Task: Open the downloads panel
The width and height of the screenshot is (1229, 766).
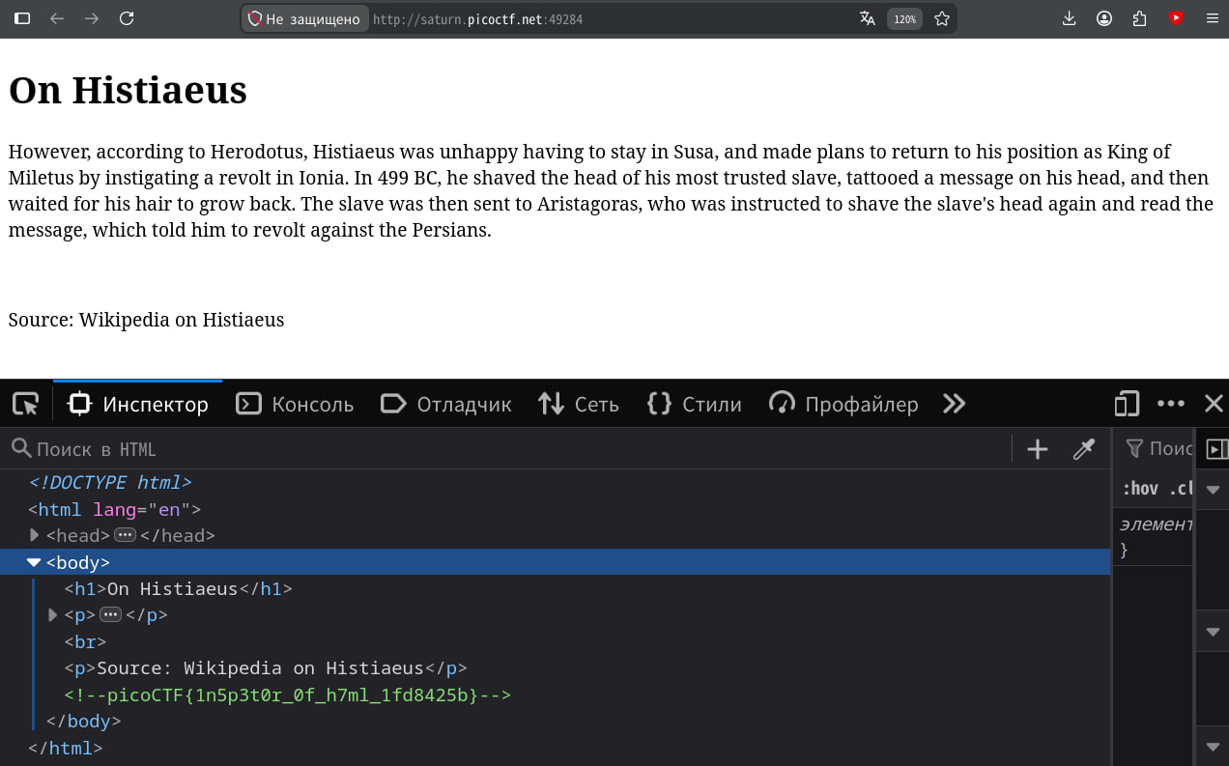Action: pos(1069,18)
